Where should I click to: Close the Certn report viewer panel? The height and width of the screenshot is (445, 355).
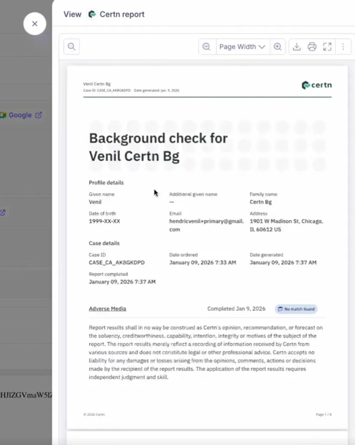pyautogui.click(x=35, y=24)
